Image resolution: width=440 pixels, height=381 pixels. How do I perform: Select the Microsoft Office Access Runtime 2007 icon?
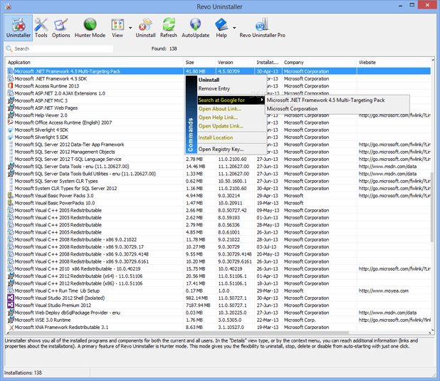(x=11, y=122)
